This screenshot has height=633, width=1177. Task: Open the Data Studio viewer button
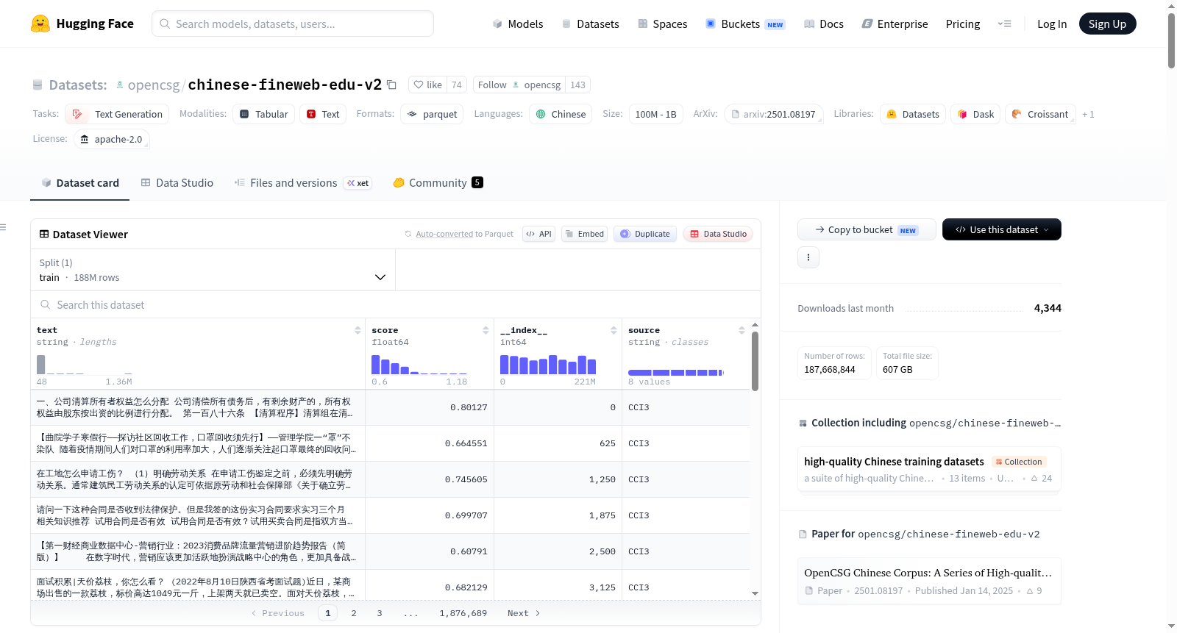click(718, 234)
